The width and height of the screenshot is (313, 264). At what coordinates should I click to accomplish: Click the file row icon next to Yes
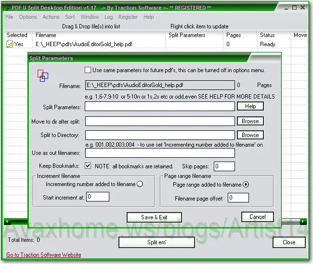(x=9, y=44)
